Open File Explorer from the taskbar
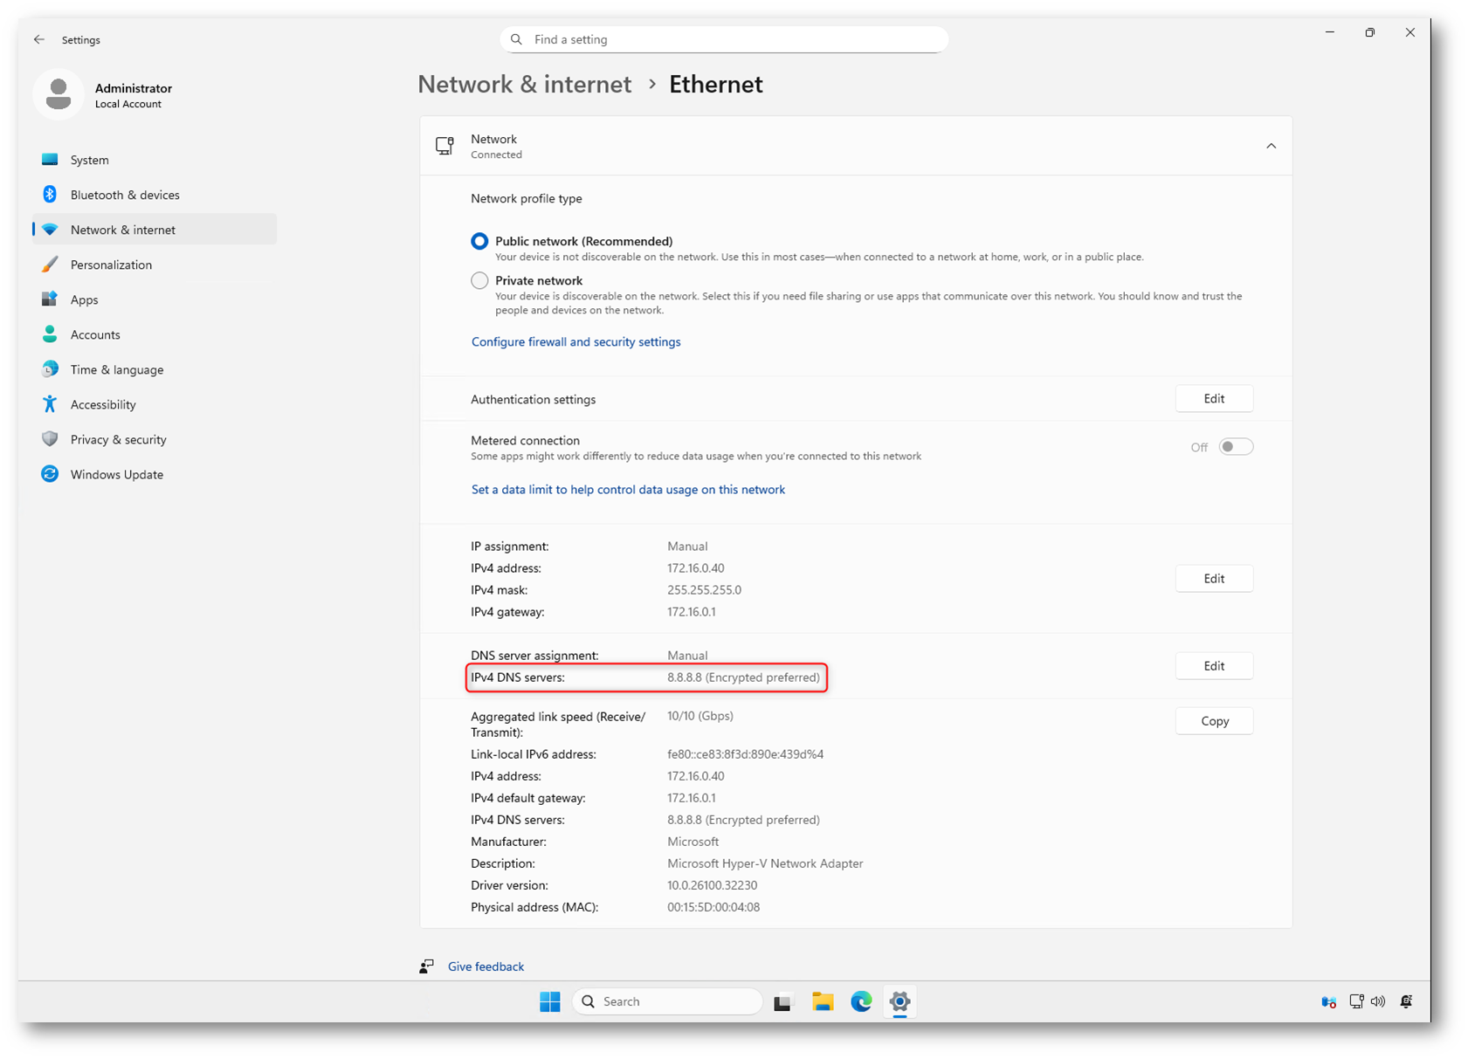The width and height of the screenshot is (1468, 1059). coord(822,1001)
